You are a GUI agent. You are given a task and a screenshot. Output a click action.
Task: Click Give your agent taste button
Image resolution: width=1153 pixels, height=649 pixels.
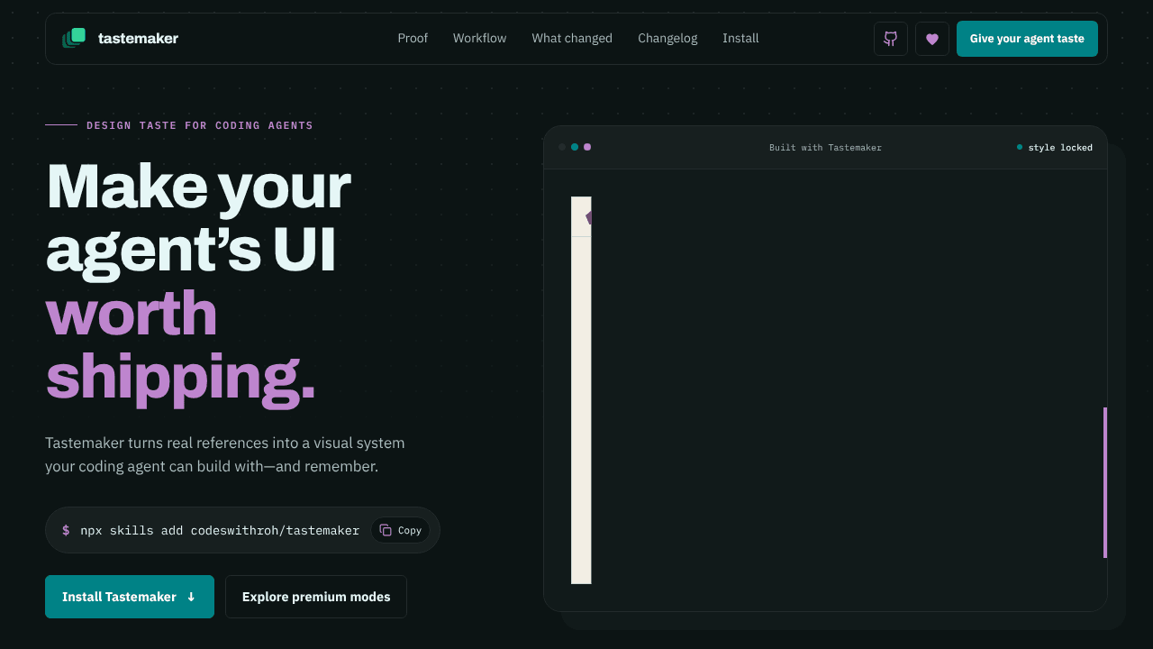(x=1027, y=39)
